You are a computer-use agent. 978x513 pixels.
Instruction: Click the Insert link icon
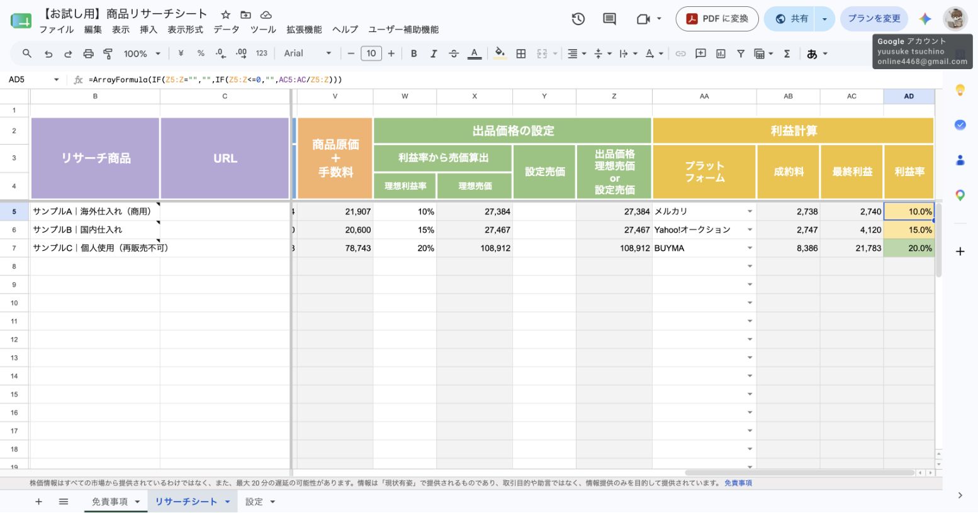[x=680, y=53]
